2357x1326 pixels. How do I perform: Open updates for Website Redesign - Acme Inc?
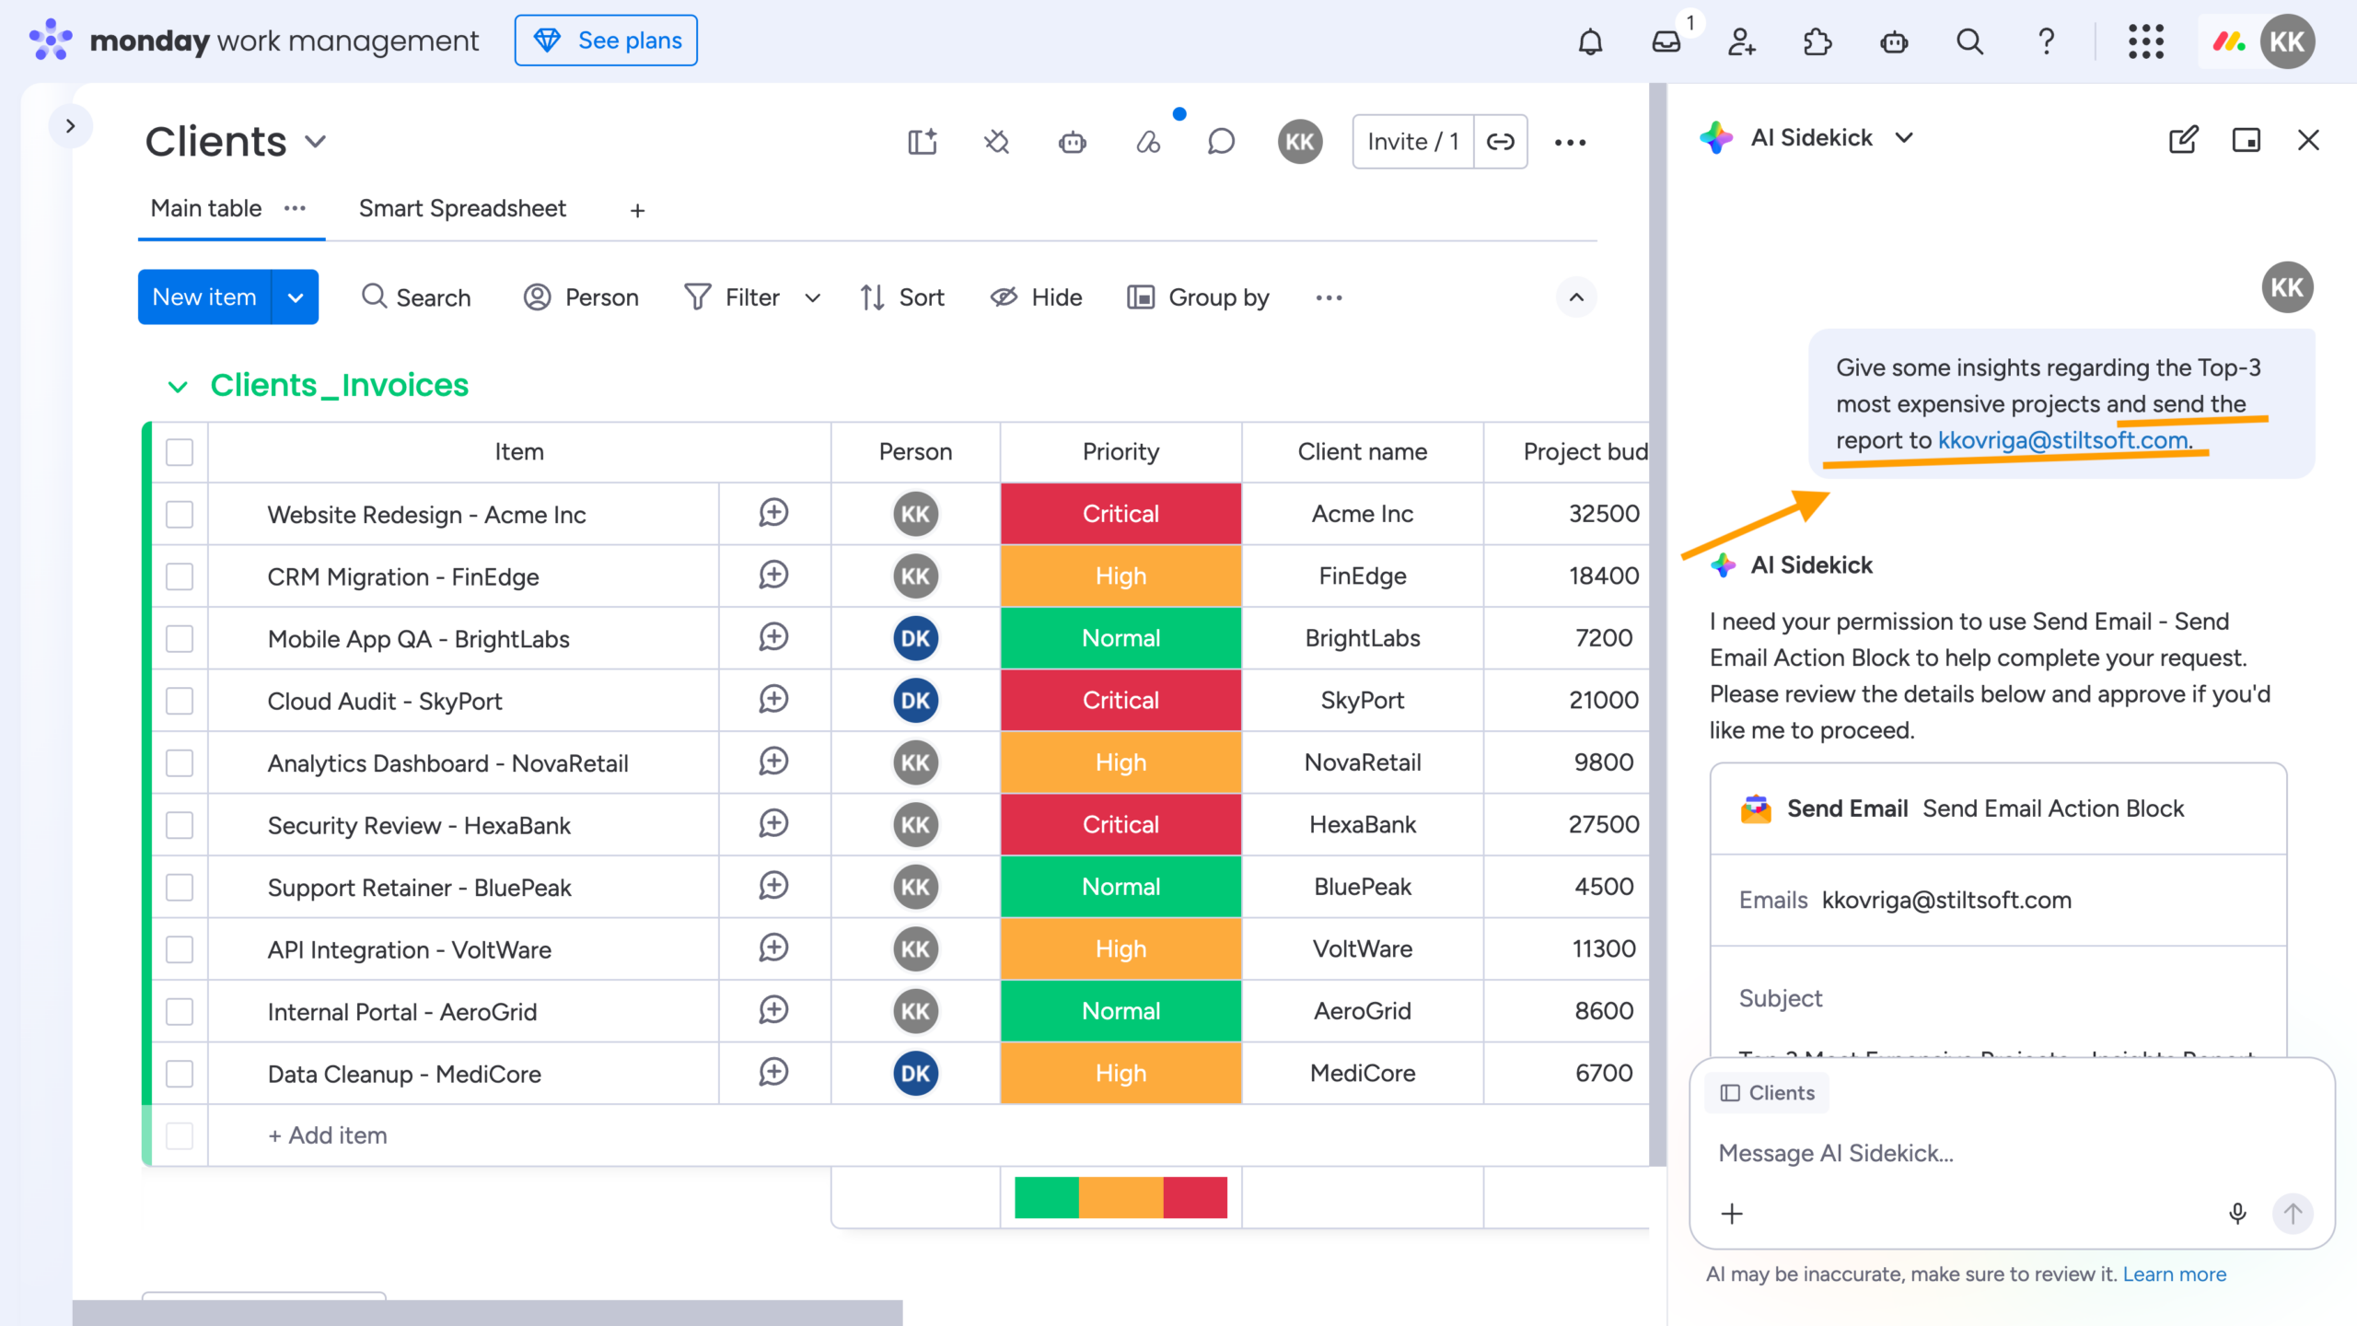pos(773,513)
